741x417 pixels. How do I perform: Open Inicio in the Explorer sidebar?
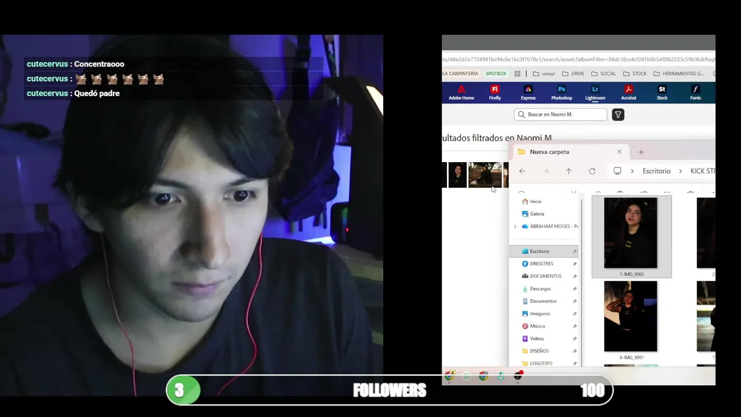[x=531, y=202]
